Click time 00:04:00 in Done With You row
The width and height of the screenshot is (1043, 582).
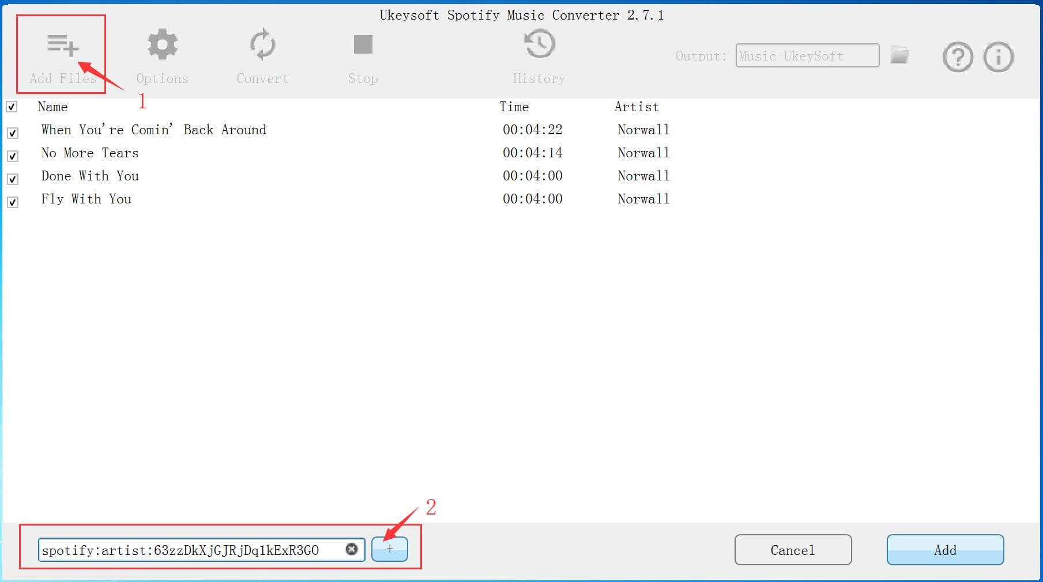(533, 176)
